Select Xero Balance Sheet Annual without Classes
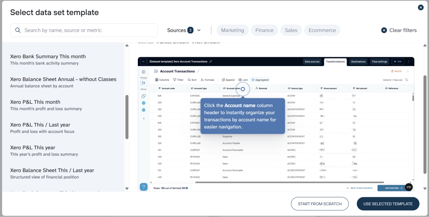This screenshot has width=429, height=217. [63, 82]
